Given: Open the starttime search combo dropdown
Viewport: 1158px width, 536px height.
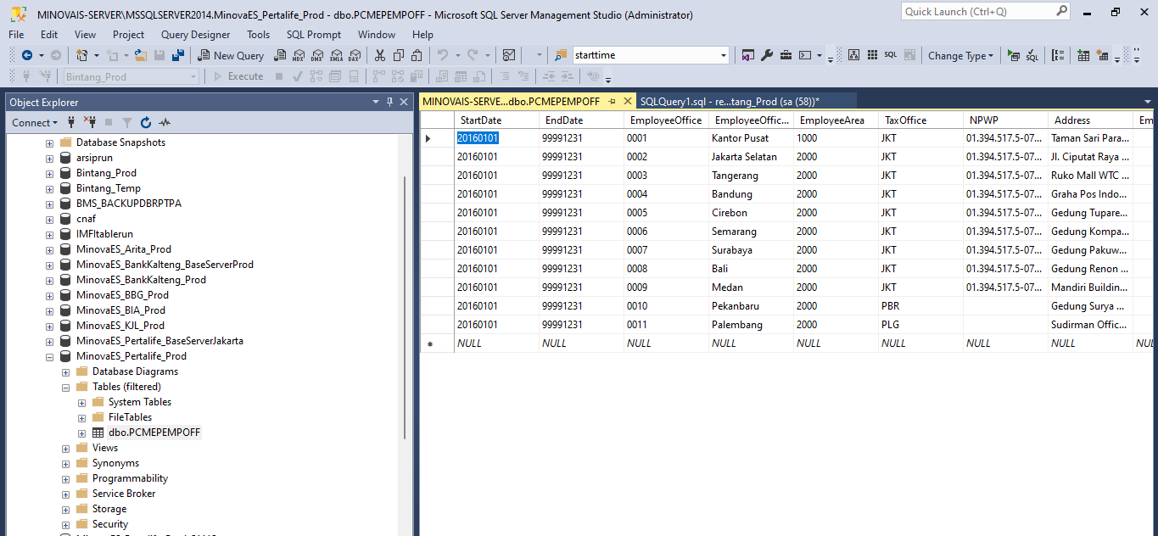Looking at the screenshot, I should pos(724,55).
